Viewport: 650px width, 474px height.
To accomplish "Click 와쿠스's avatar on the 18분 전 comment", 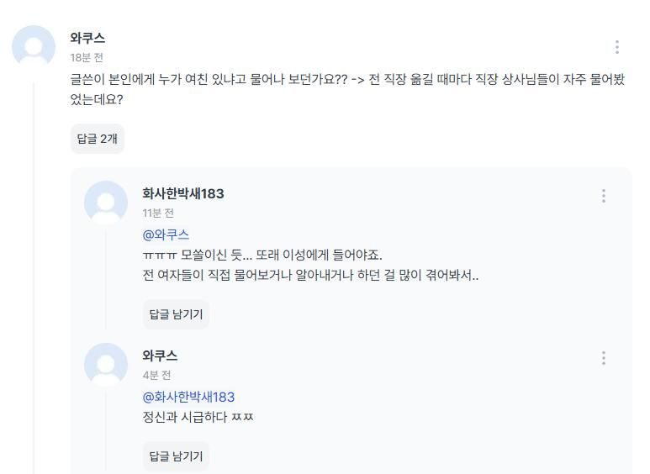I will click(34, 47).
